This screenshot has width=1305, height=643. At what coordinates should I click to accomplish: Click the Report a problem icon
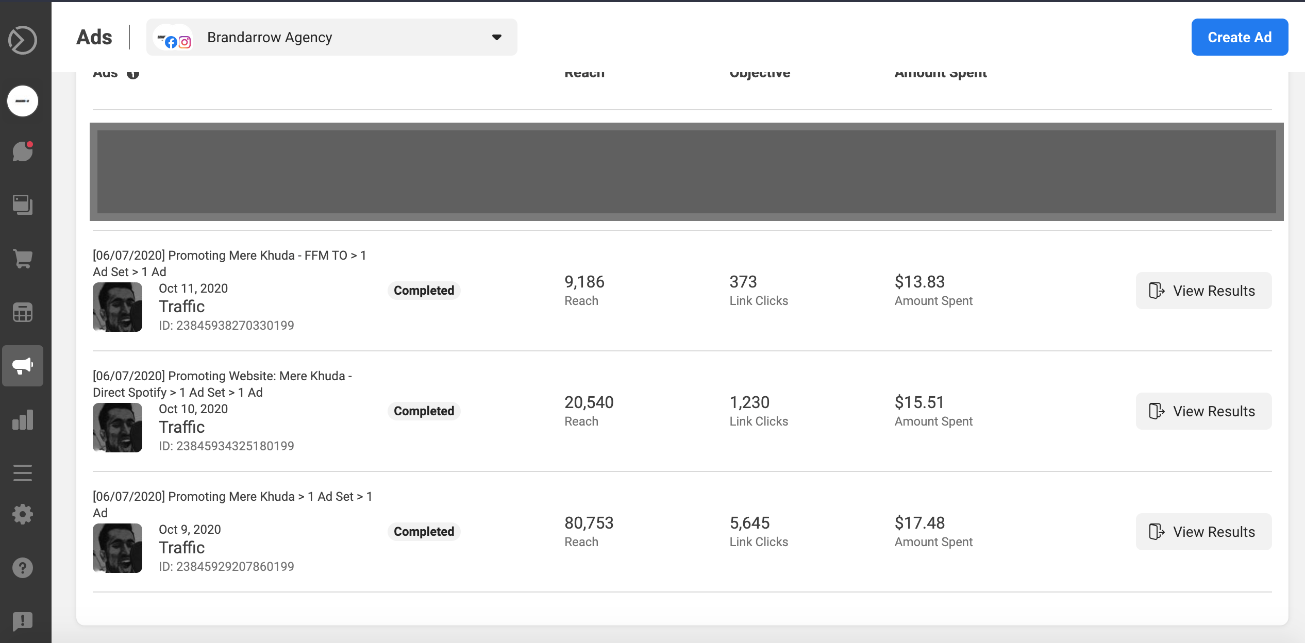23,621
